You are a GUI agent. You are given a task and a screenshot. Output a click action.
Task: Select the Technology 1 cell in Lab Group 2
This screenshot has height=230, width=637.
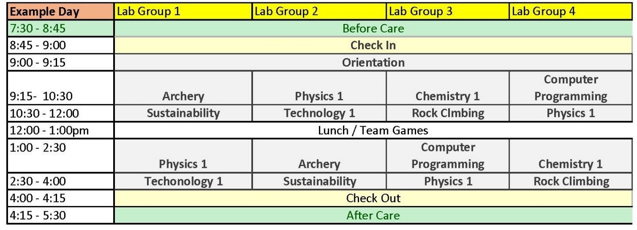[x=319, y=113]
